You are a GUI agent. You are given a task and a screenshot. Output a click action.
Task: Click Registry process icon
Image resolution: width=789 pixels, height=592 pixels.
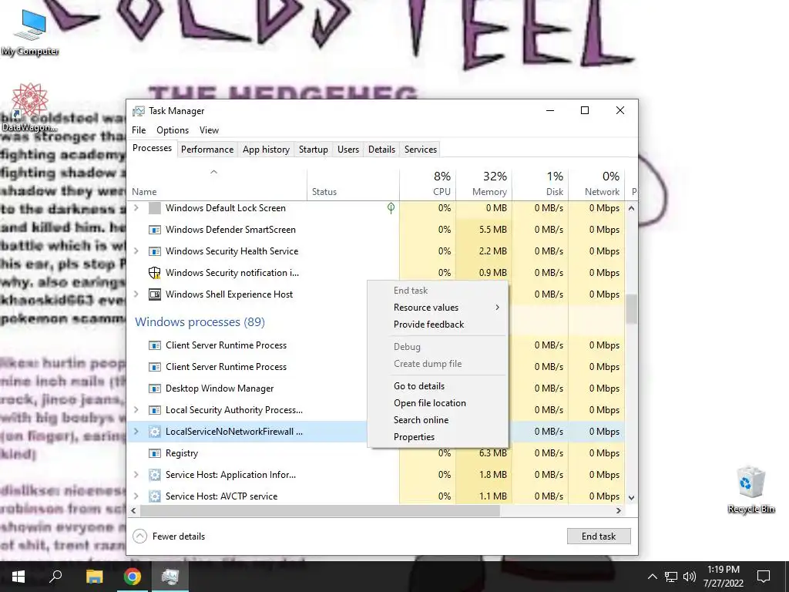(154, 453)
